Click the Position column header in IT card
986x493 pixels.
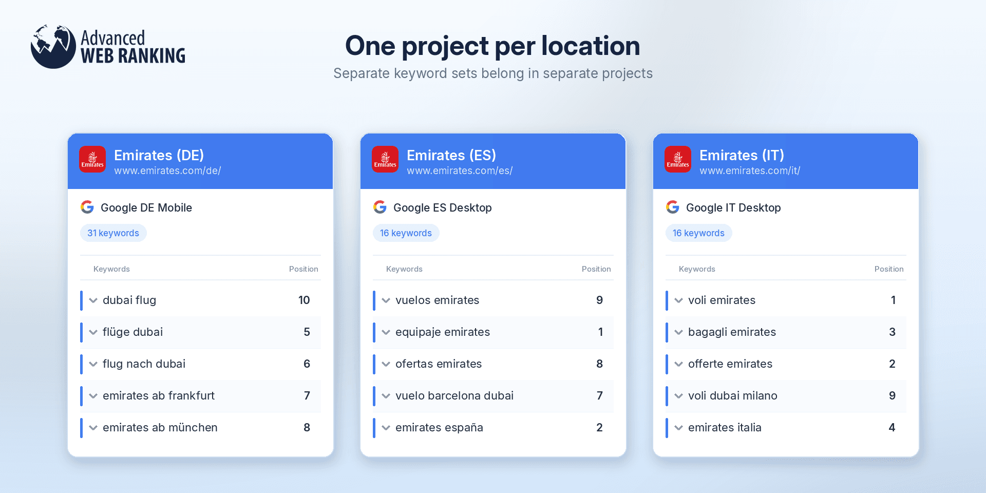(x=889, y=269)
